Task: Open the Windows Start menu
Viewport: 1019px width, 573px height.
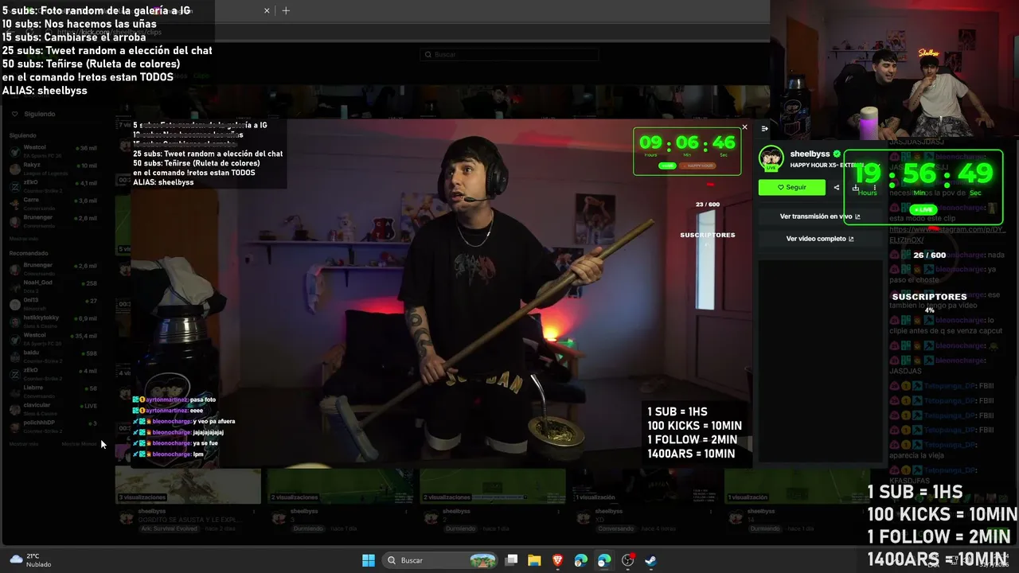Action: (x=369, y=560)
